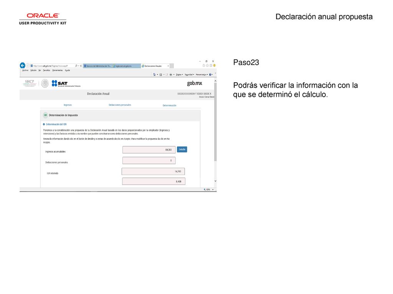Viewport: 393px width, 294px height.
Task: Click the favorites star icon
Action: tap(207, 65)
